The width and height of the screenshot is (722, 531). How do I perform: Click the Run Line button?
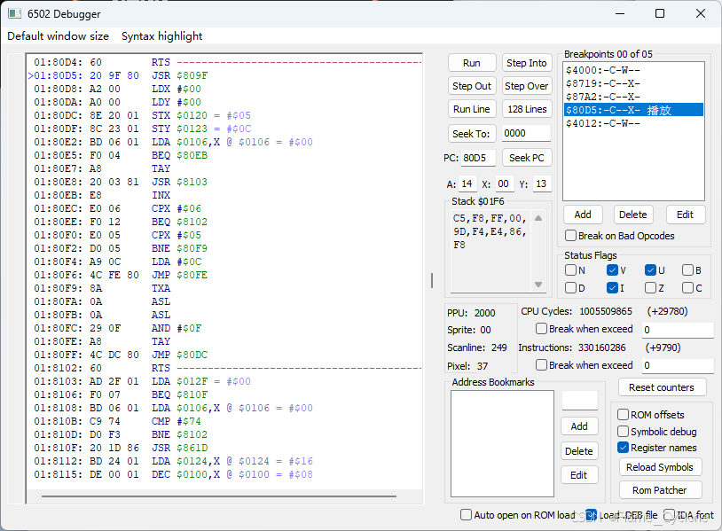472,109
